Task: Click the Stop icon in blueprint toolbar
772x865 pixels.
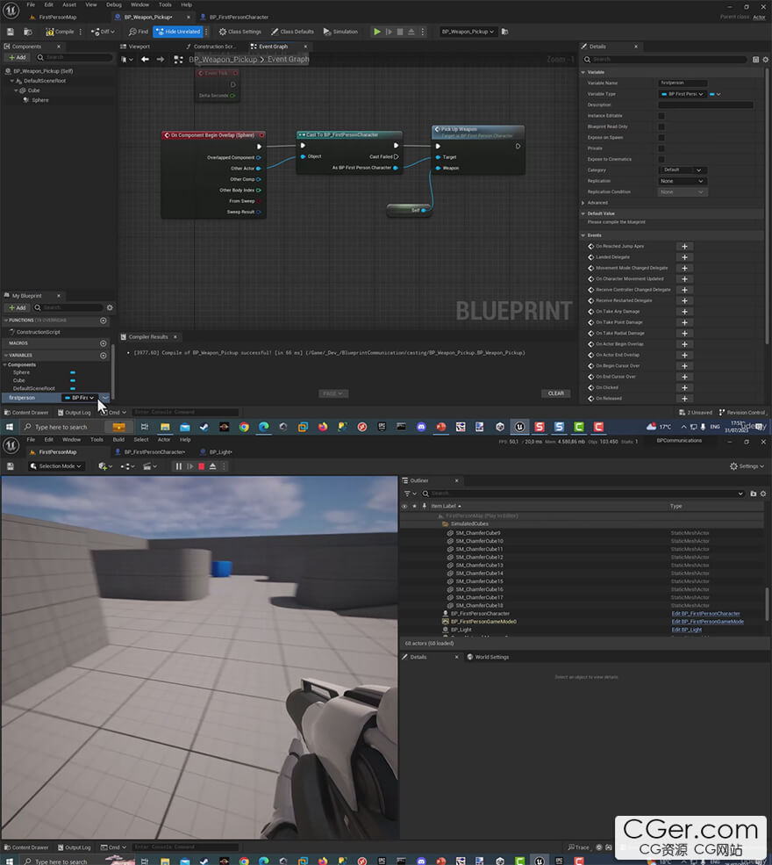Action: (x=400, y=32)
